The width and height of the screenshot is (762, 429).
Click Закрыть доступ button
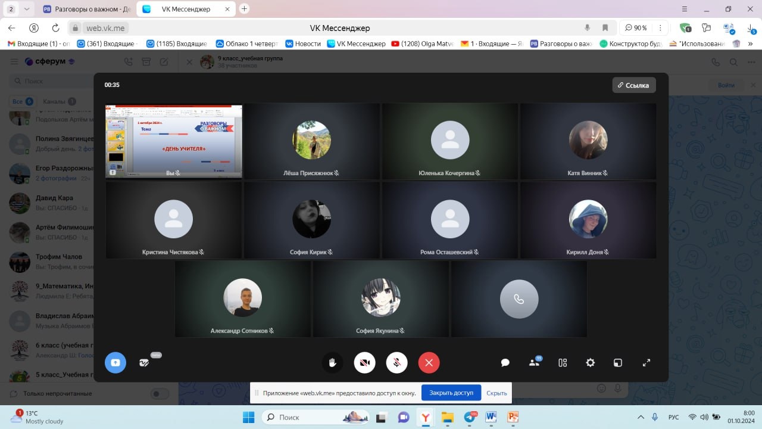(x=451, y=393)
